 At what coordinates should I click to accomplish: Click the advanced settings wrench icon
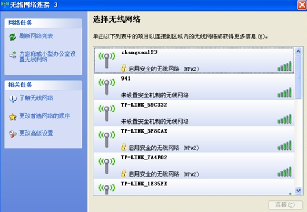[13, 134]
